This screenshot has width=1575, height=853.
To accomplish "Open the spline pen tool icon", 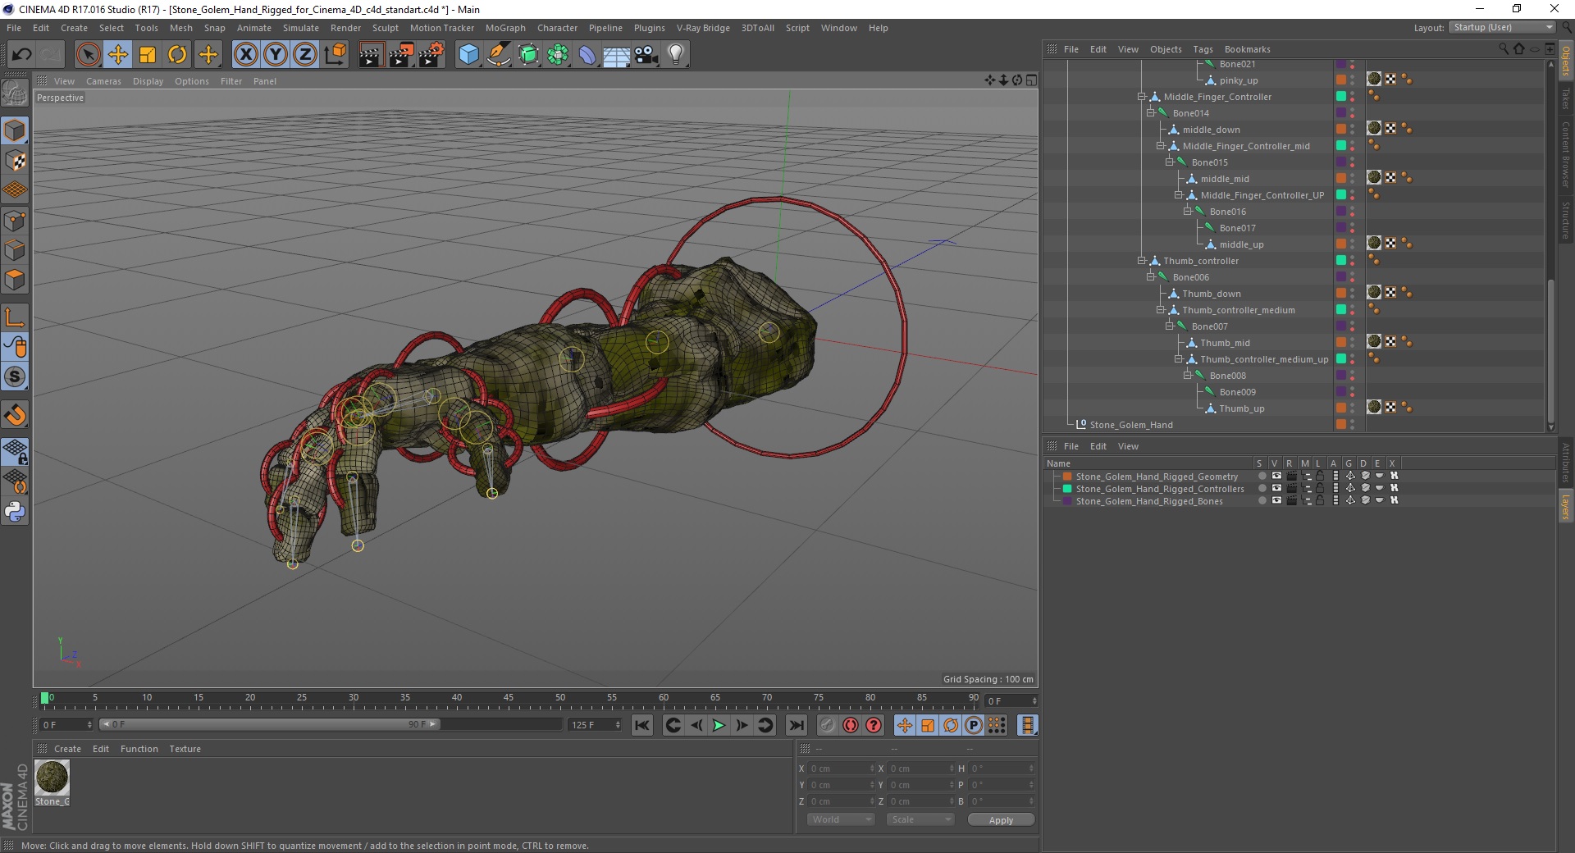I will coord(498,55).
